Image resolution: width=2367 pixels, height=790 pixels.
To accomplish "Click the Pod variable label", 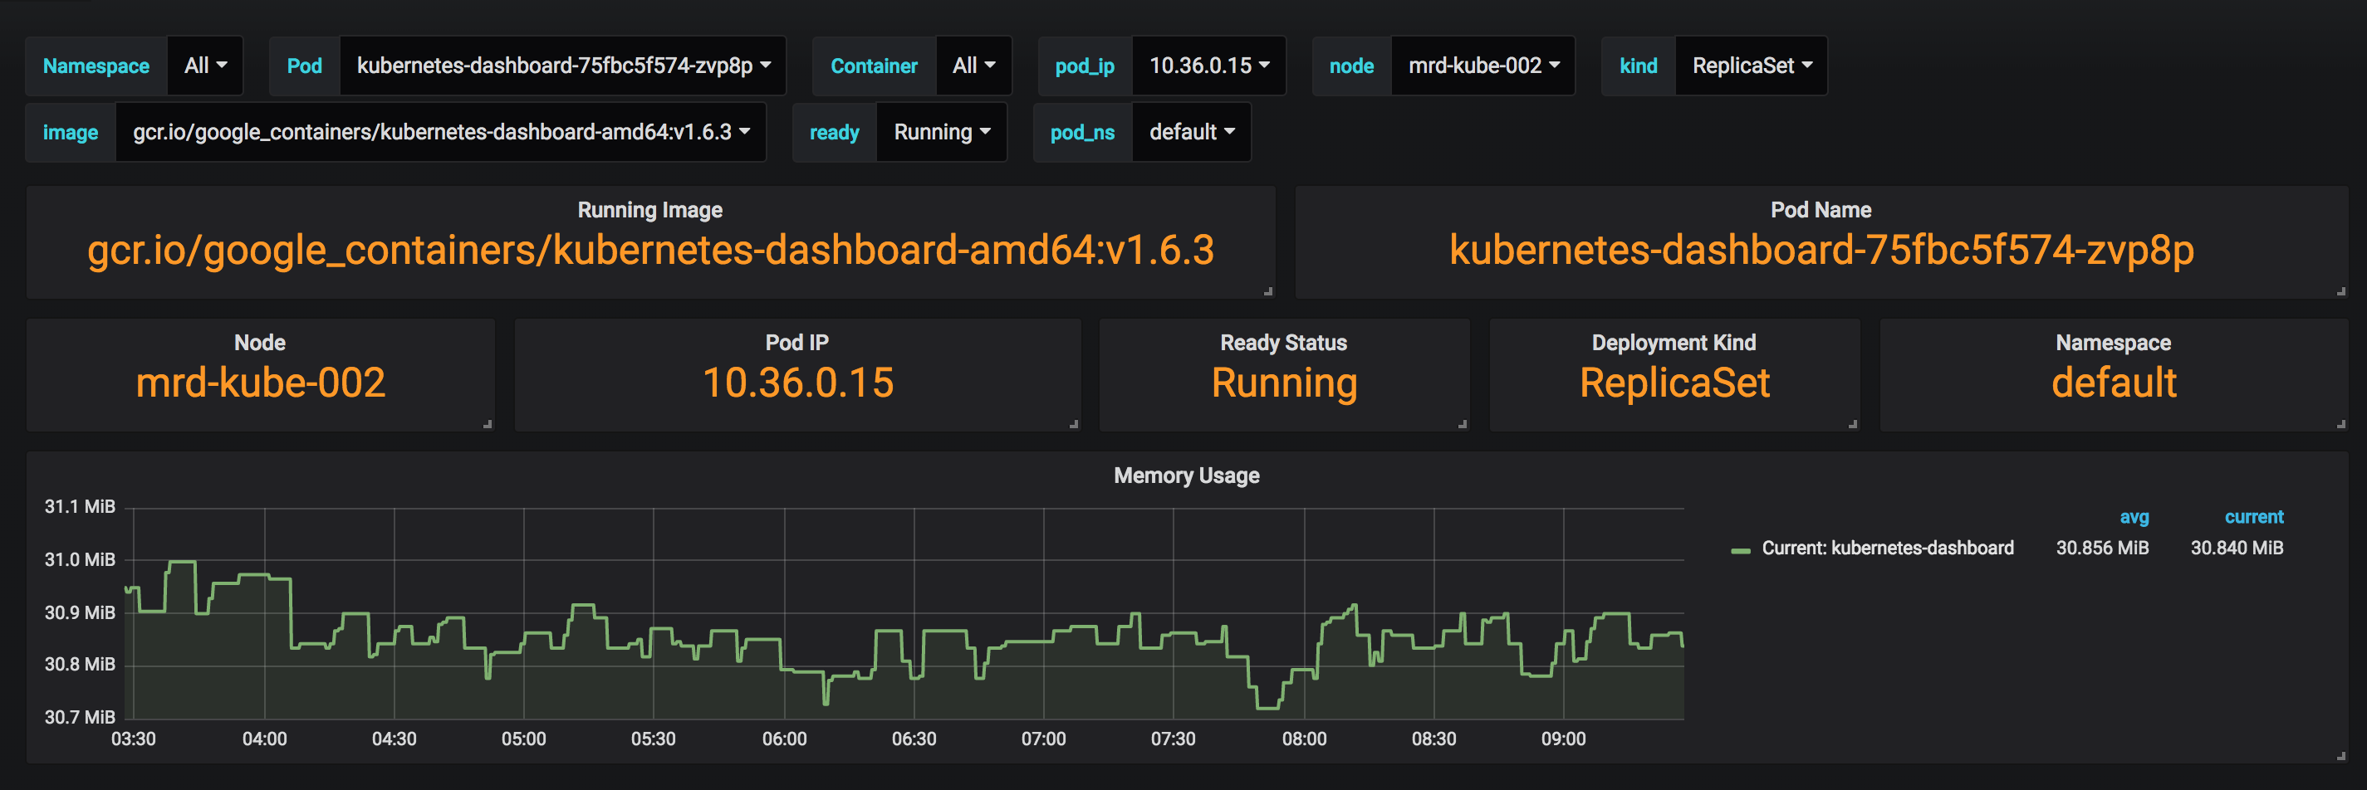I will pyautogui.click(x=304, y=66).
